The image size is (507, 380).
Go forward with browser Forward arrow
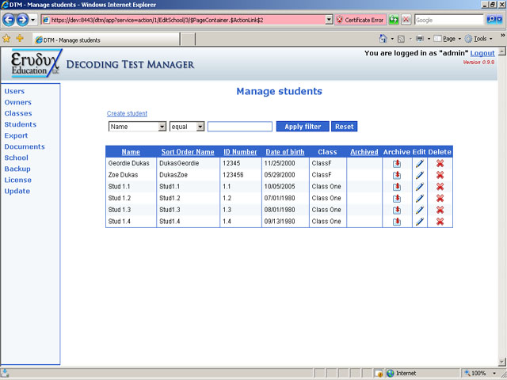click(x=22, y=20)
